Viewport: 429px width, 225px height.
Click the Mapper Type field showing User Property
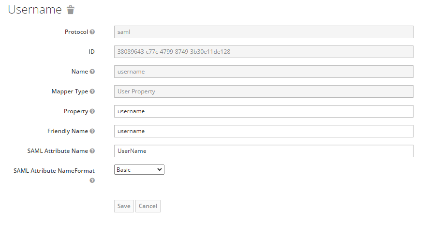click(x=264, y=91)
